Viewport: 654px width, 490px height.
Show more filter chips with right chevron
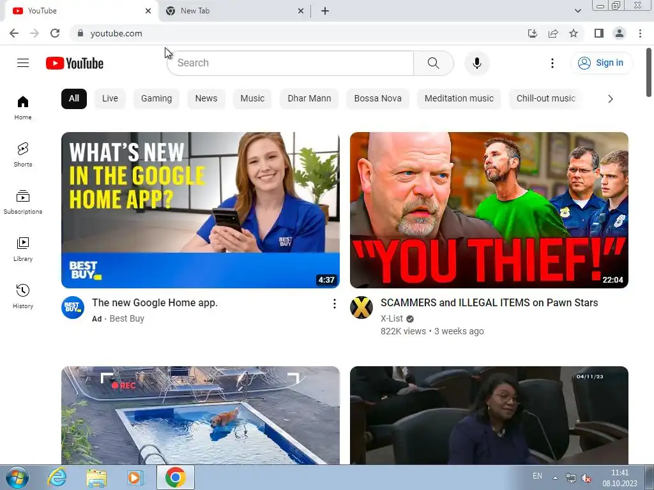tap(610, 99)
